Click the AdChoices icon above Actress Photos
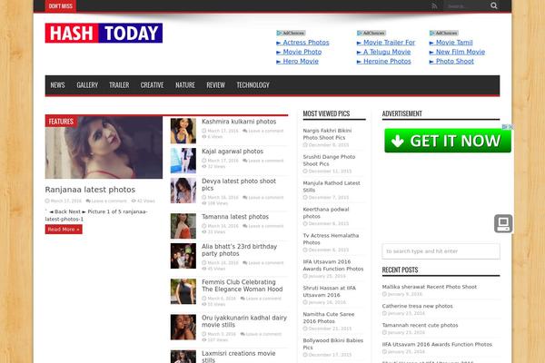The width and height of the screenshot is (545, 363). [x=292, y=33]
